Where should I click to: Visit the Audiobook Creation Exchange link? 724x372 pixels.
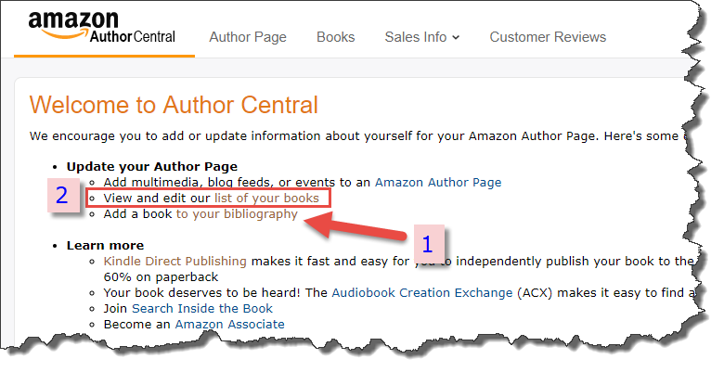422,292
